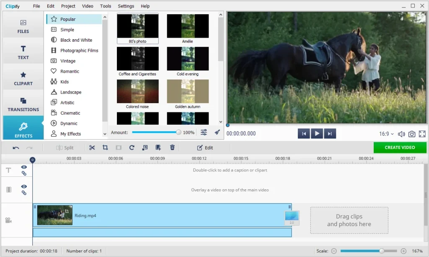Increase timeline scale with plus button
This screenshot has height=257, width=429.
[403, 251]
